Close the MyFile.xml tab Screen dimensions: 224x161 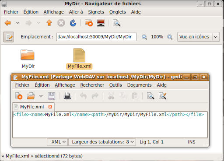coord(50,107)
